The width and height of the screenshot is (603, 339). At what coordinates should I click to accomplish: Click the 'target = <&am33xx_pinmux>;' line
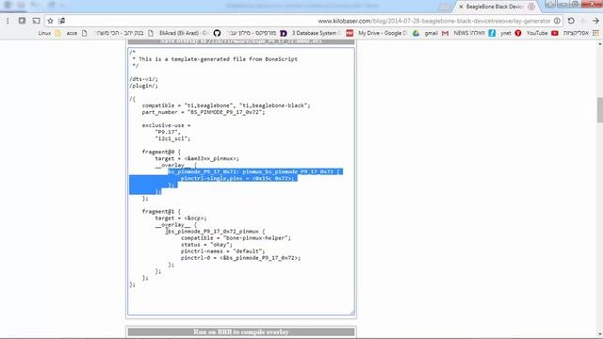tap(197, 158)
